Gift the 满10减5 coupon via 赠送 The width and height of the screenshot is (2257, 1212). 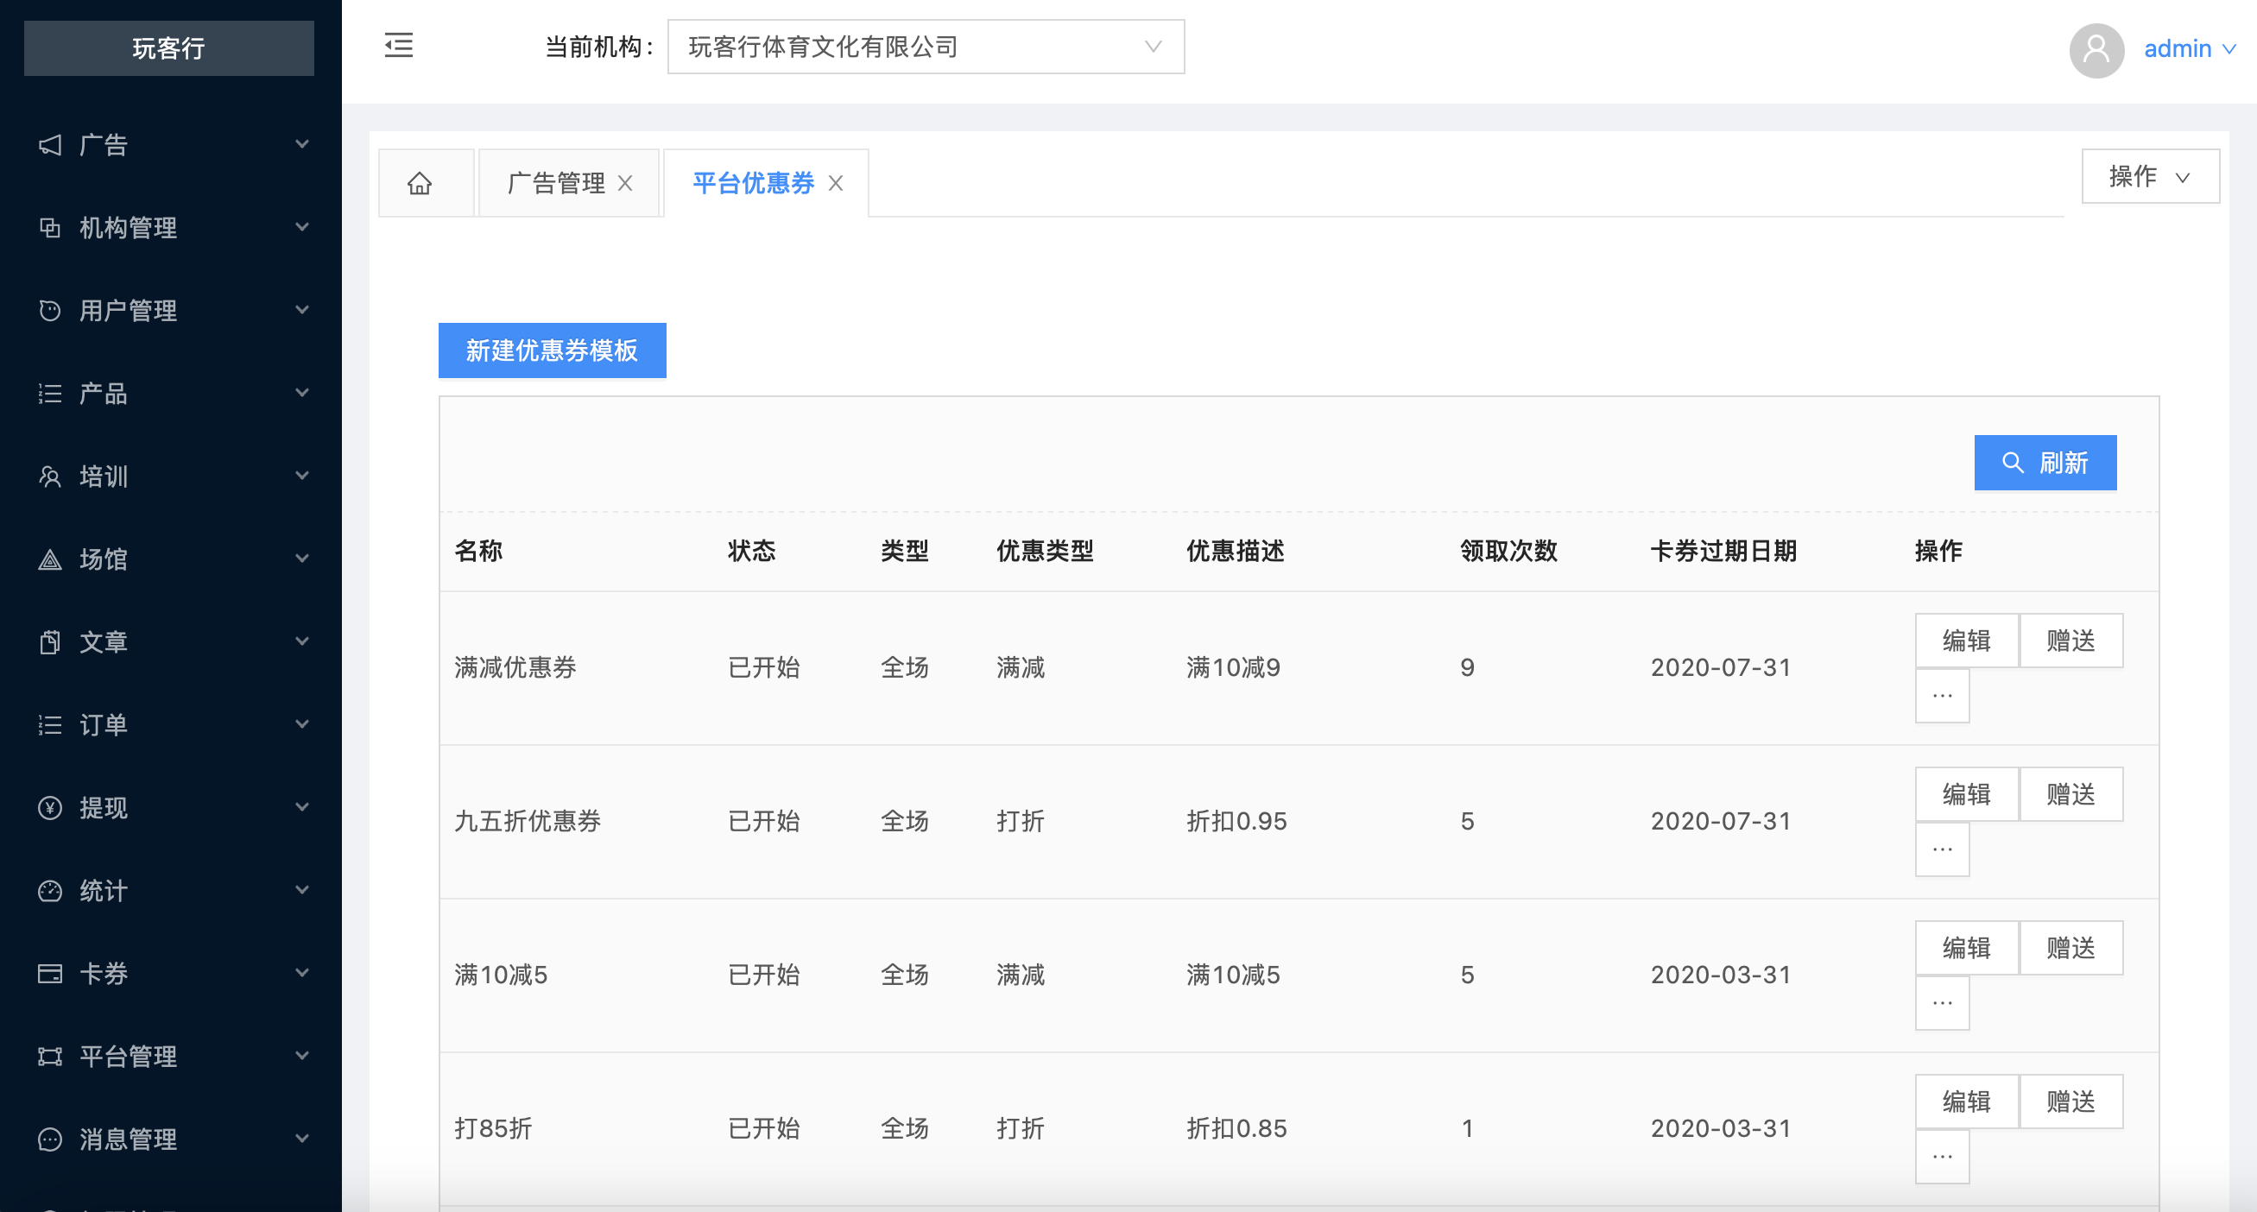point(2070,949)
